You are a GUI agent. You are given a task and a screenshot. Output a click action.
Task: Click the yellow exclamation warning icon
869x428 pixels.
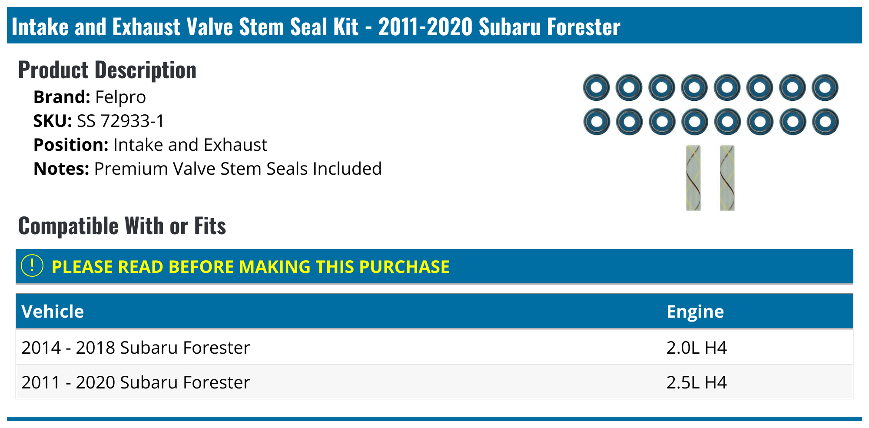32,266
